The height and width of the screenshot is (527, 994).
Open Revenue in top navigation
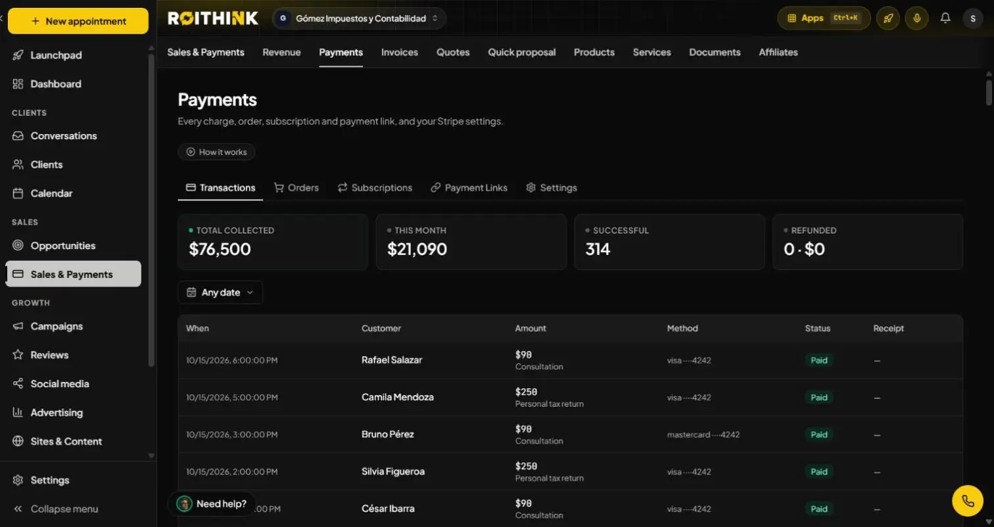[x=281, y=53]
